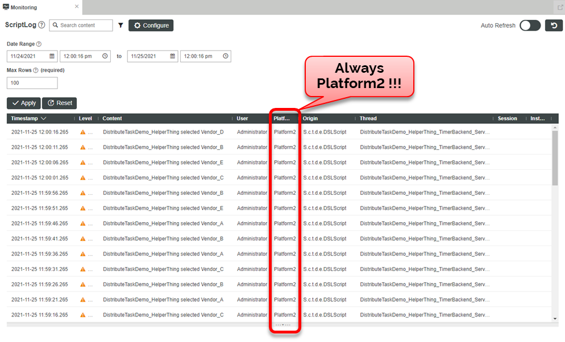The height and width of the screenshot is (342, 565).
Task: Click the refresh button at top right
Action: [x=554, y=26]
